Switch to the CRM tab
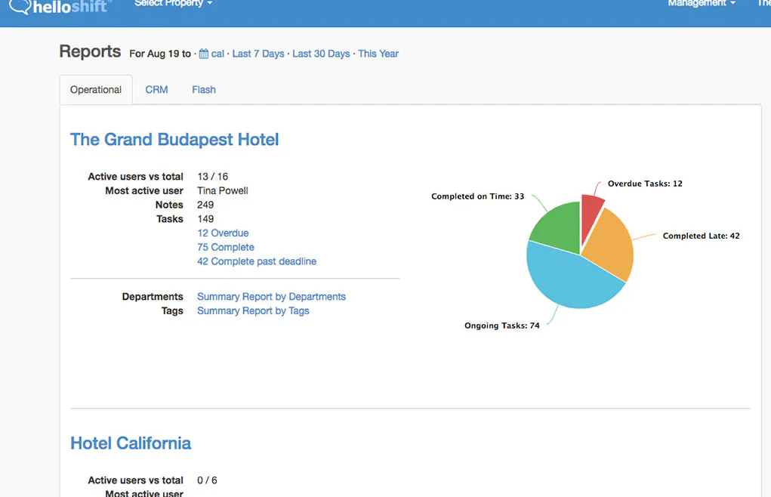Screen dimensions: 771x497 (x=156, y=89)
